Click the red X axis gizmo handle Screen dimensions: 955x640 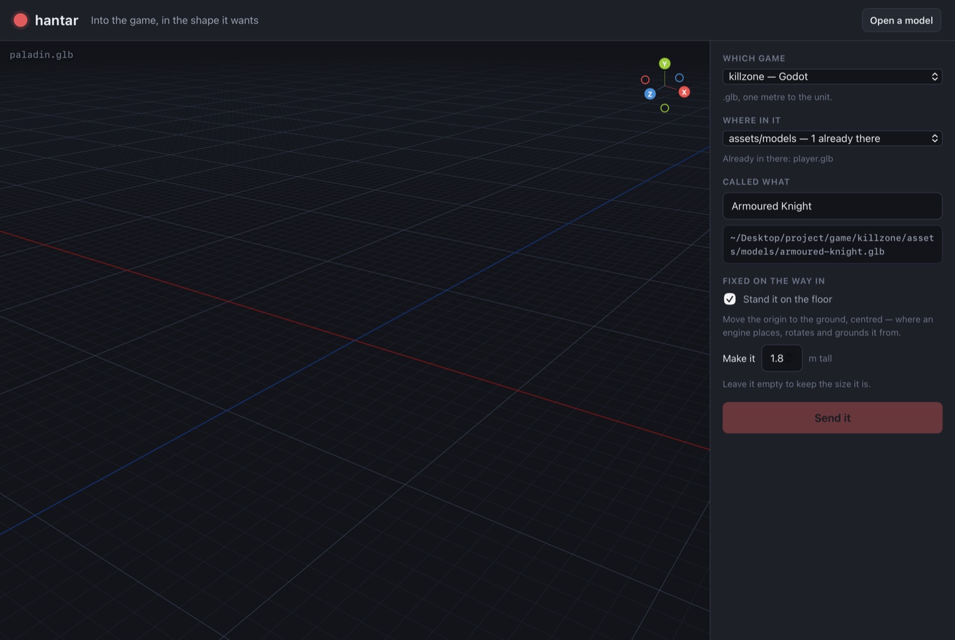click(x=684, y=92)
